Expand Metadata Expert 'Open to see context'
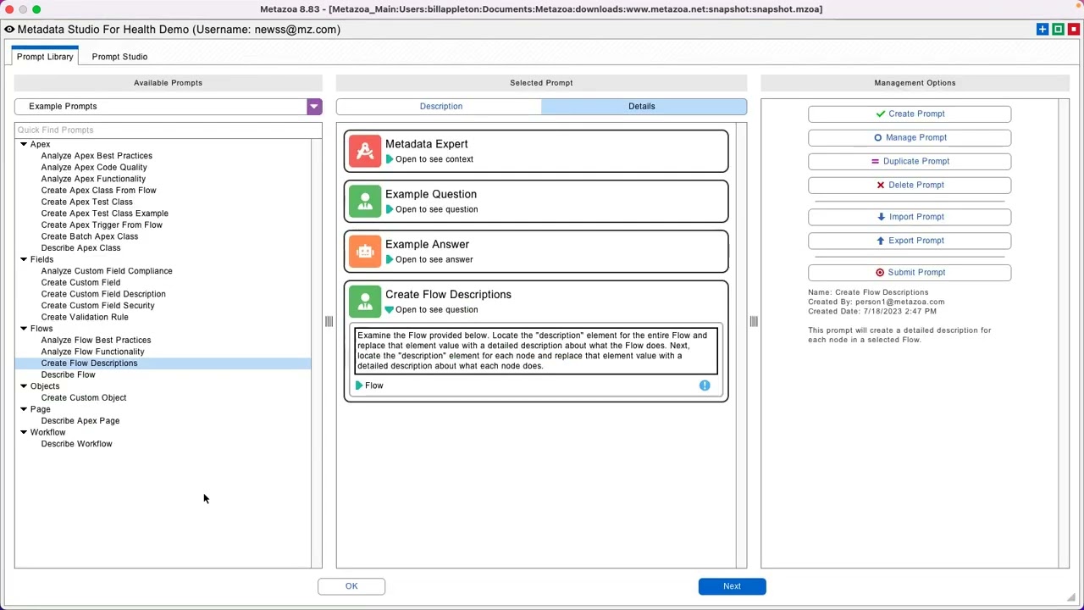Screen dimensions: 1084x610 tap(390, 159)
